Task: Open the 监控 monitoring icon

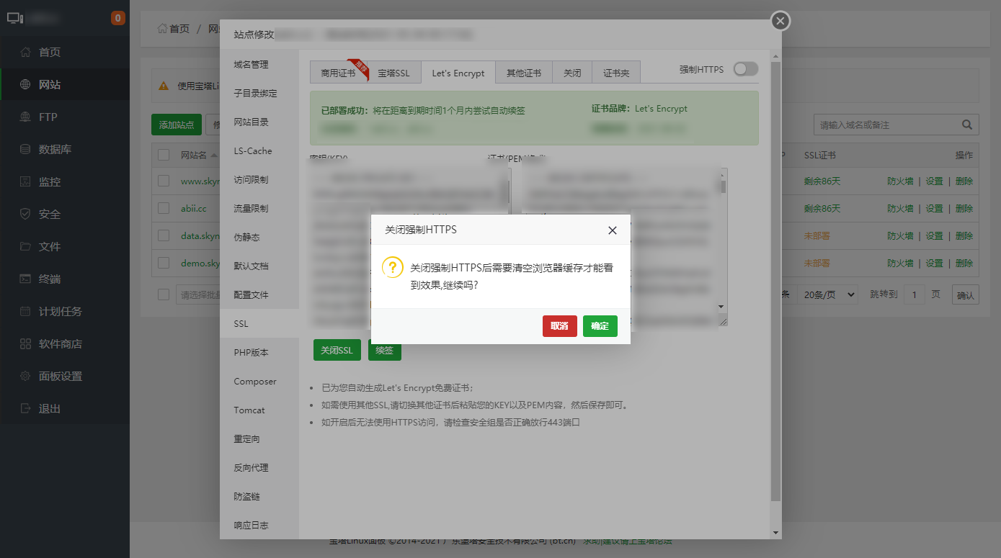Action: coord(25,181)
